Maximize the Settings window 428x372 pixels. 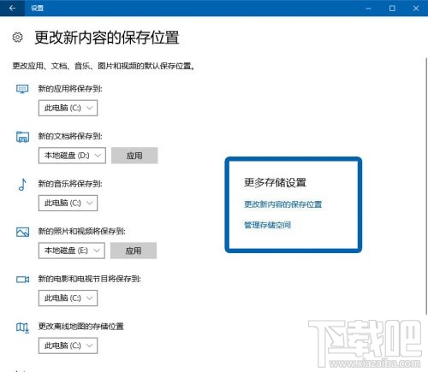tap(392, 9)
